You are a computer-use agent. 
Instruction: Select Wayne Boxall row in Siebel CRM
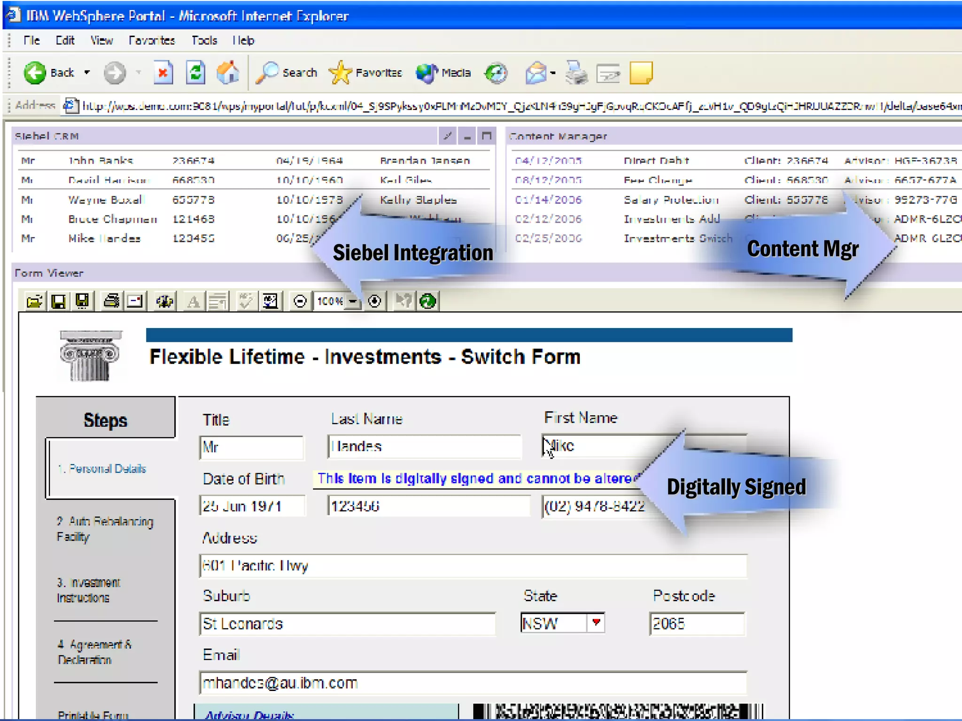point(254,199)
